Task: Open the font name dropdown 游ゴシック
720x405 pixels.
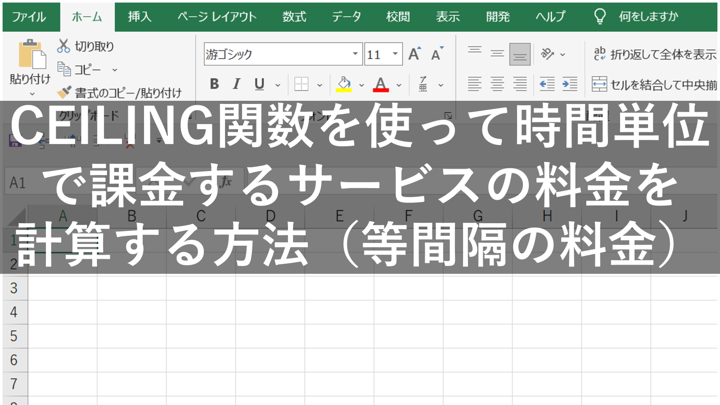Action: click(355, 54)
